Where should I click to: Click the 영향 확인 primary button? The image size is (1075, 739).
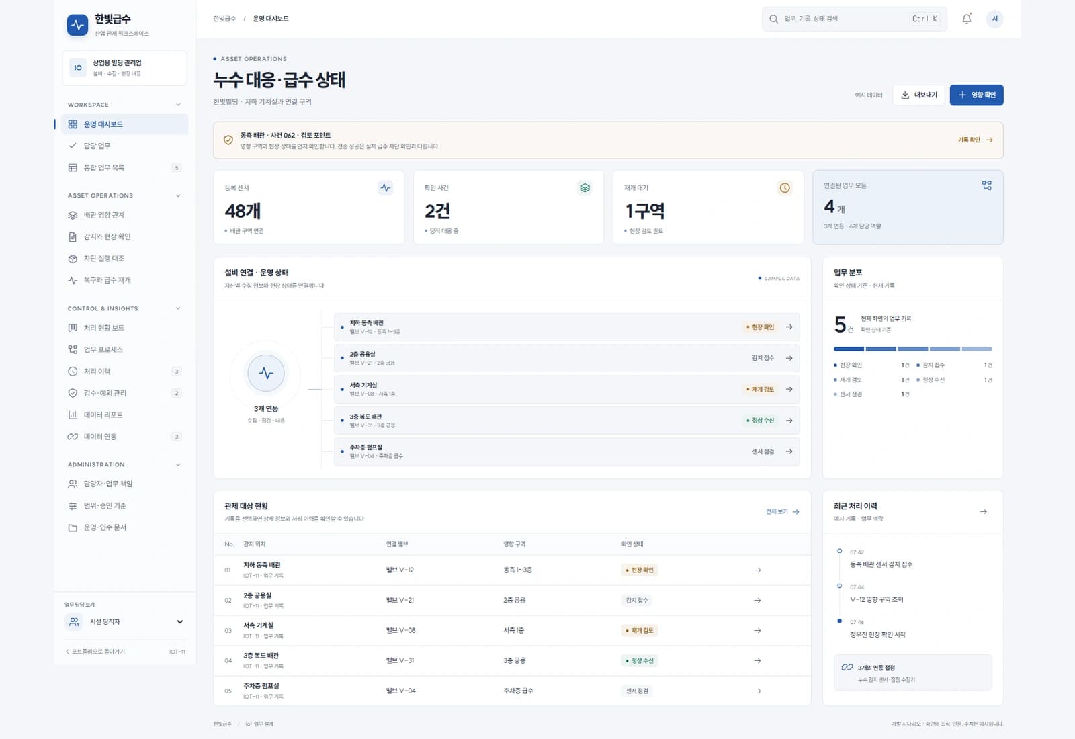point(976,95)
